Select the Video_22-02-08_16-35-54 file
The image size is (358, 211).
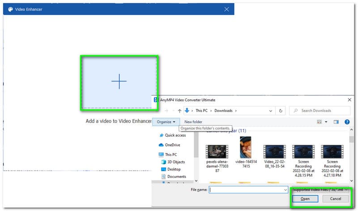click(274, 156)
